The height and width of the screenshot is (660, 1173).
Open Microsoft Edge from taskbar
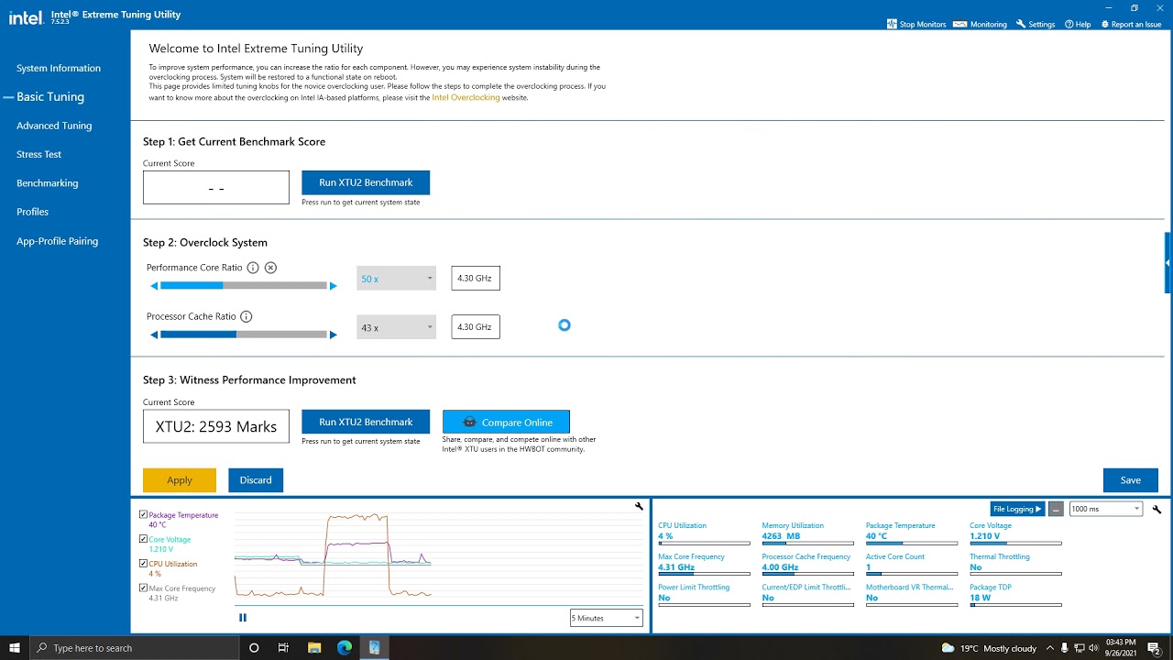pos(344,648)
